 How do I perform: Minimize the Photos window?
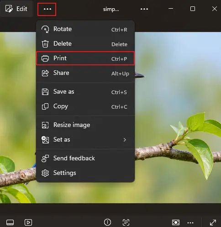point(171,9)
